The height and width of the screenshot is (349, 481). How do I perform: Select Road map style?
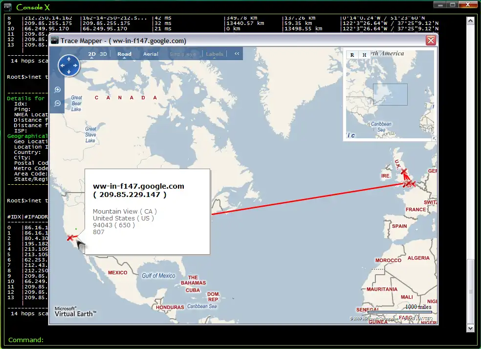click(x=124, y=54)
